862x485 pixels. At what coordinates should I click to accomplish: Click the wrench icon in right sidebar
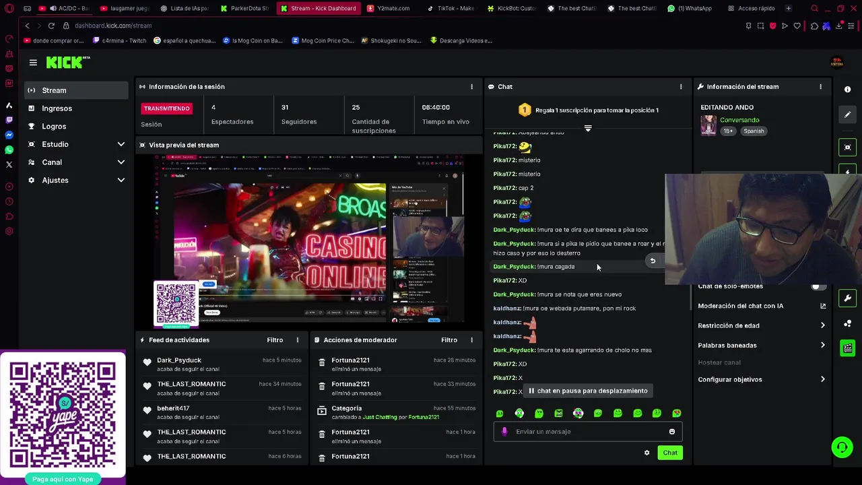(x=848, y=298)
